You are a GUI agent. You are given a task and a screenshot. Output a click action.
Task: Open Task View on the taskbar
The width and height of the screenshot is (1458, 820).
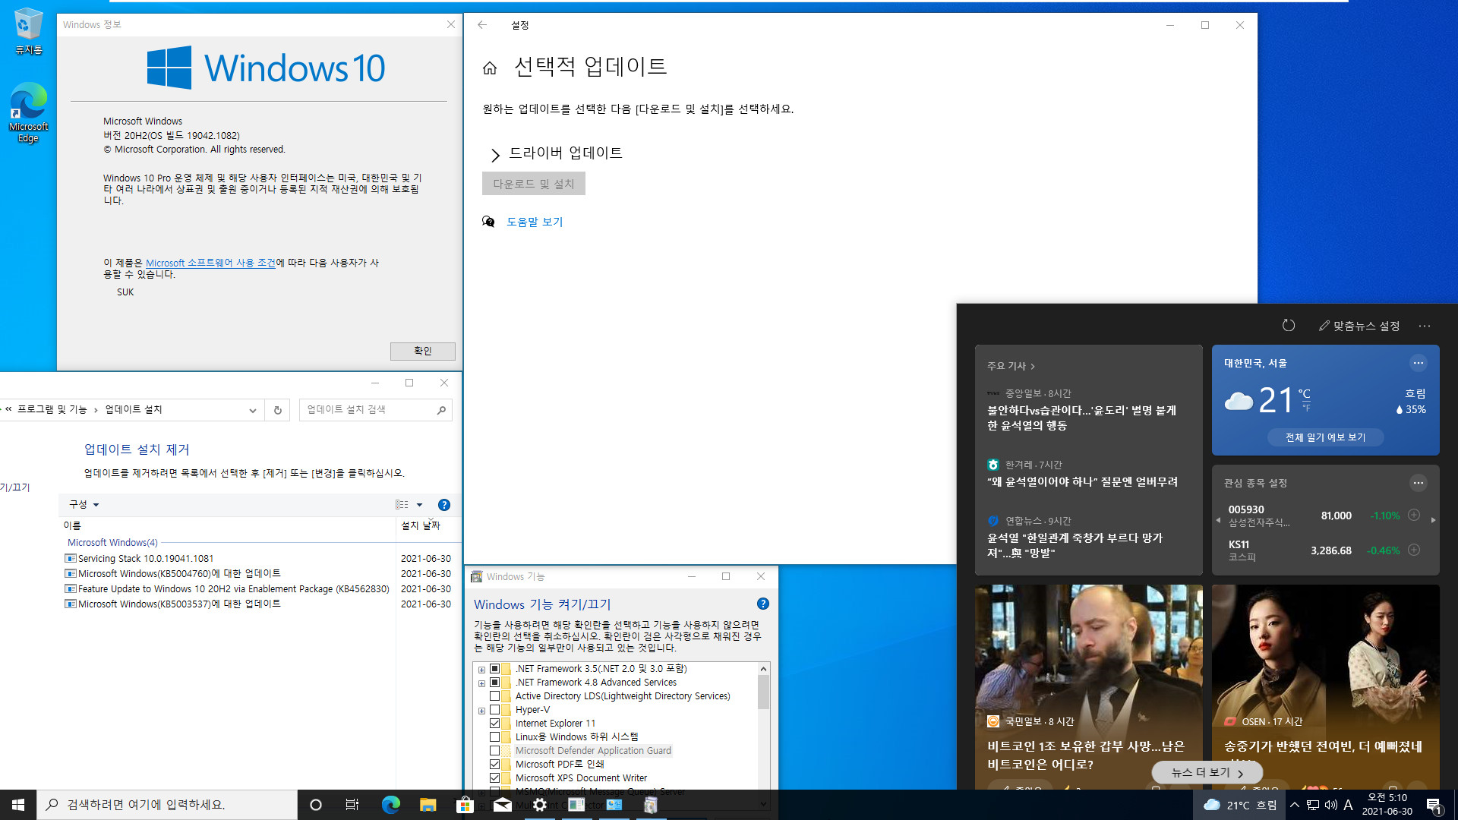click(x=352, y=805)
